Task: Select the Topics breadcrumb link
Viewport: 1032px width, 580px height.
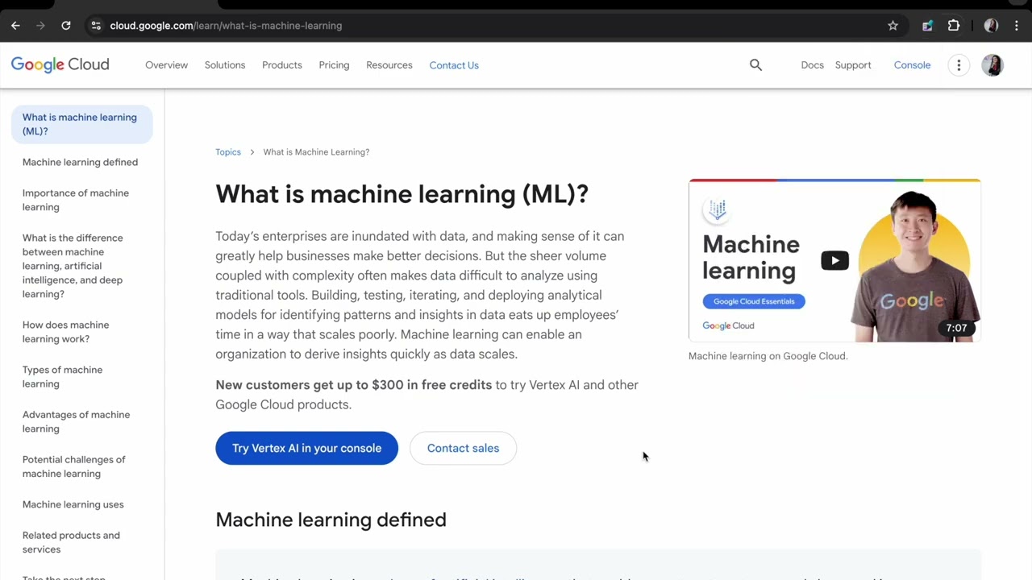Action: (x=228, y=151)
